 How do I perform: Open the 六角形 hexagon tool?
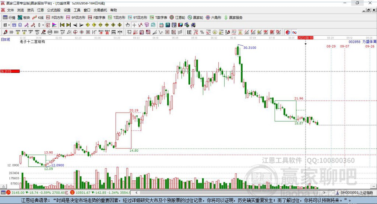[214, 18]
